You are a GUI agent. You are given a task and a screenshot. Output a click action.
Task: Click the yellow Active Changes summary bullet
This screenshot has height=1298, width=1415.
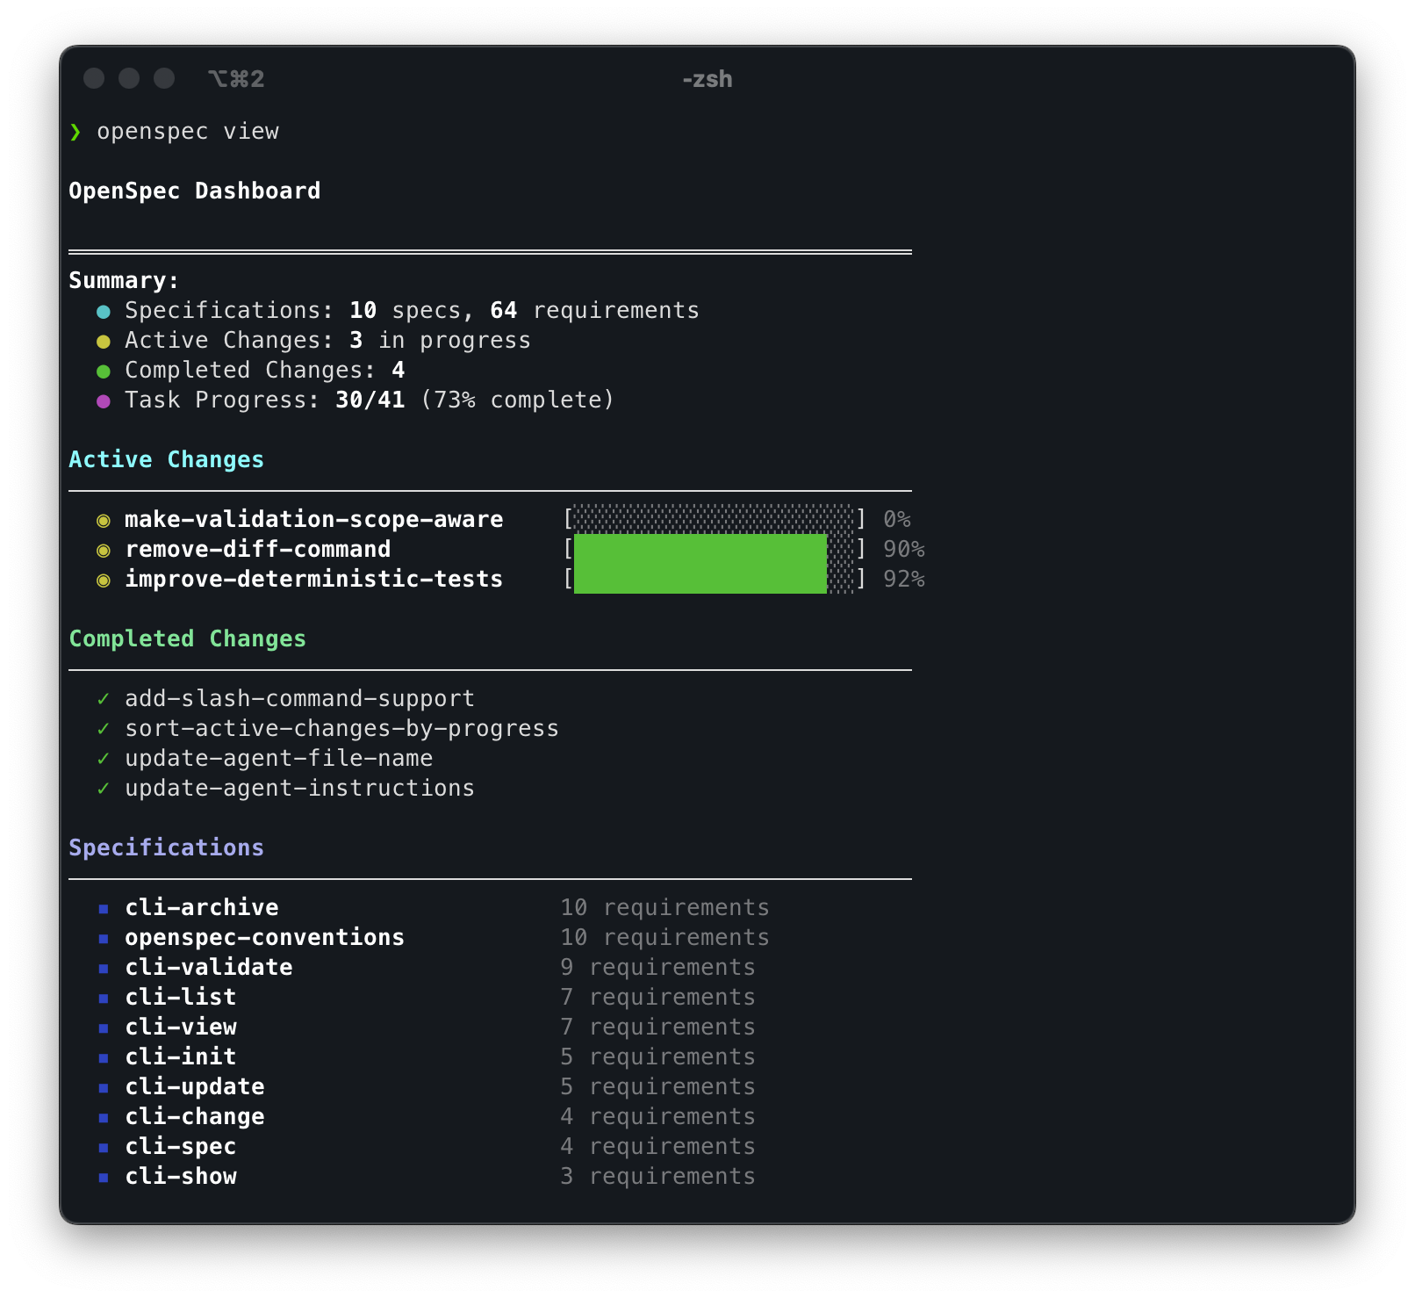pyautogui.click(x=104, y=341)
